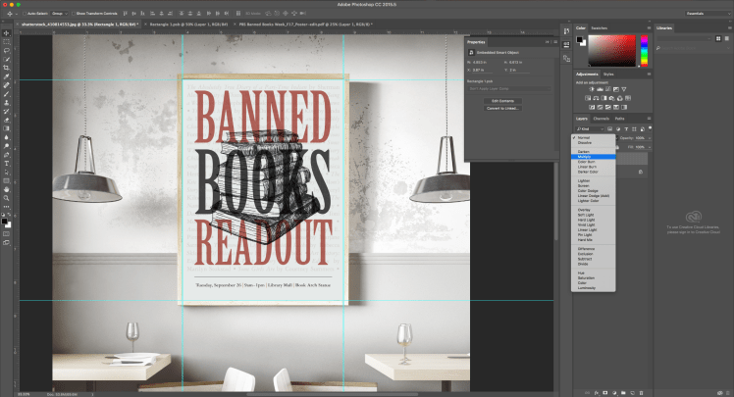Select the Hand tool

click(x=7, y=189)
